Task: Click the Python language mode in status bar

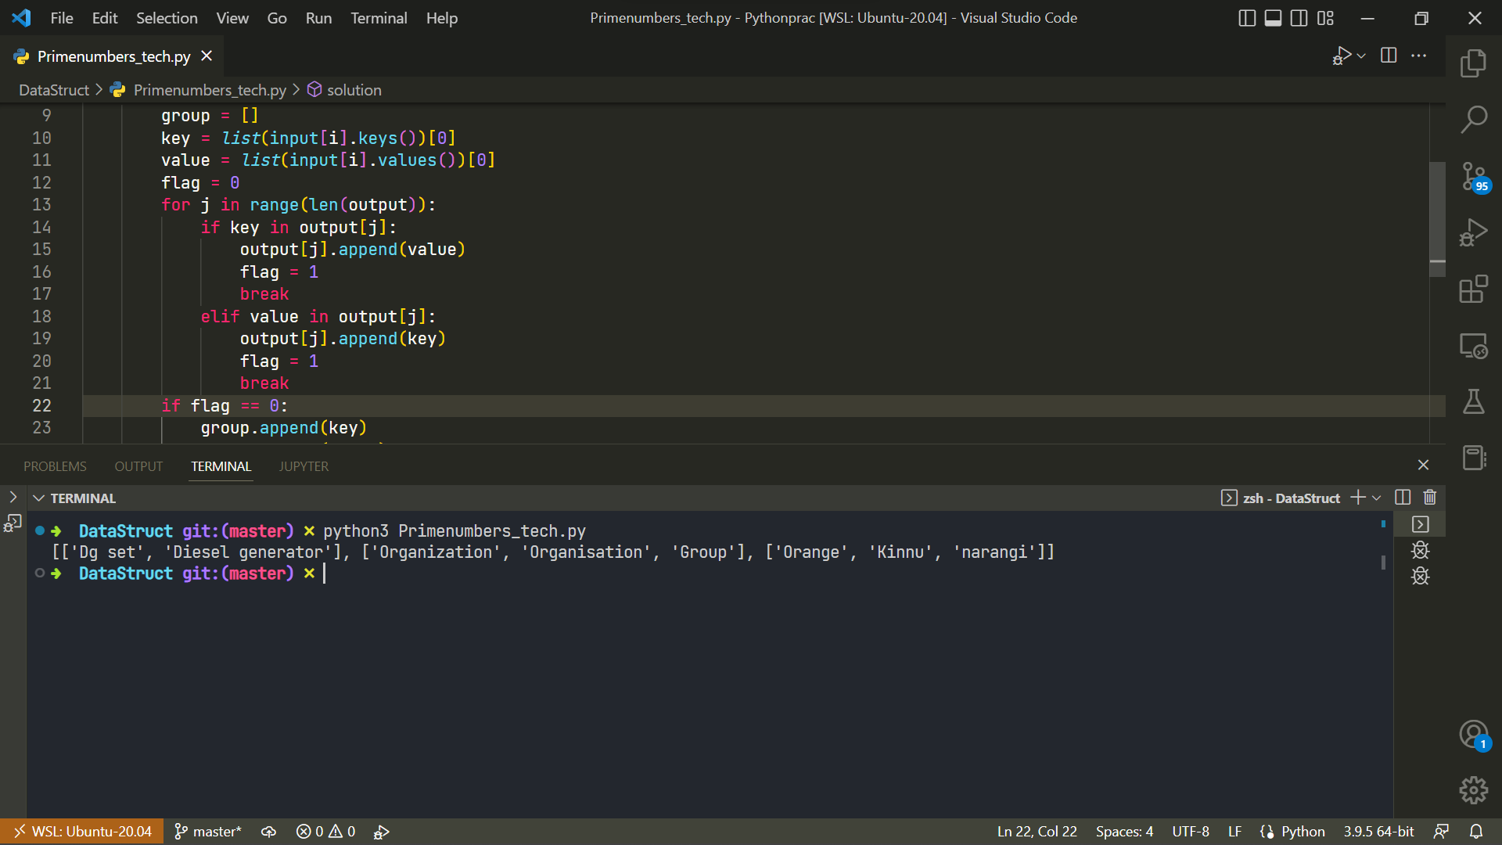Action: 1303,831
